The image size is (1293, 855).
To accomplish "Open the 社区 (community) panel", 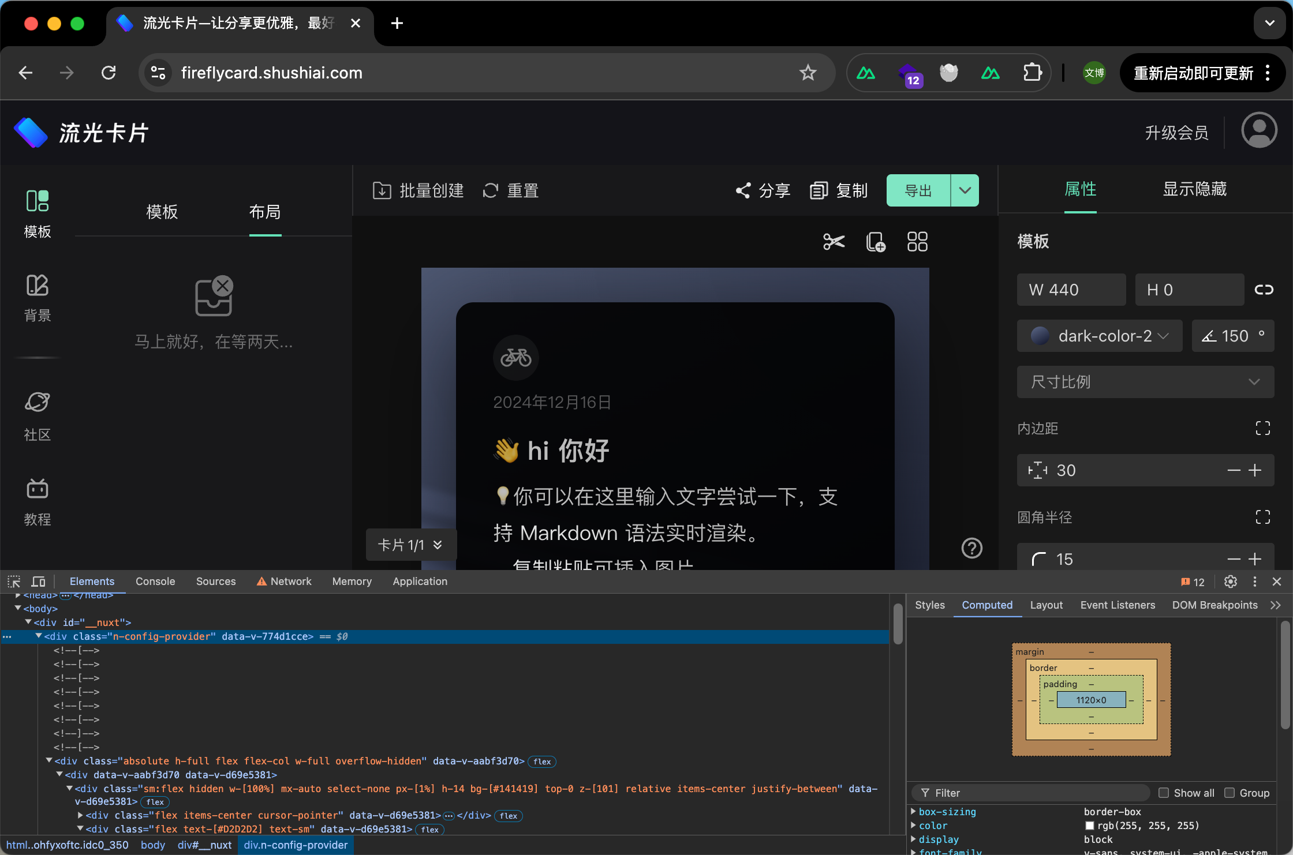I will tap(37, 415).
